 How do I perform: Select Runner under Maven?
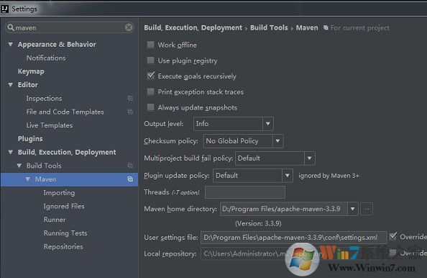point(55,220)
